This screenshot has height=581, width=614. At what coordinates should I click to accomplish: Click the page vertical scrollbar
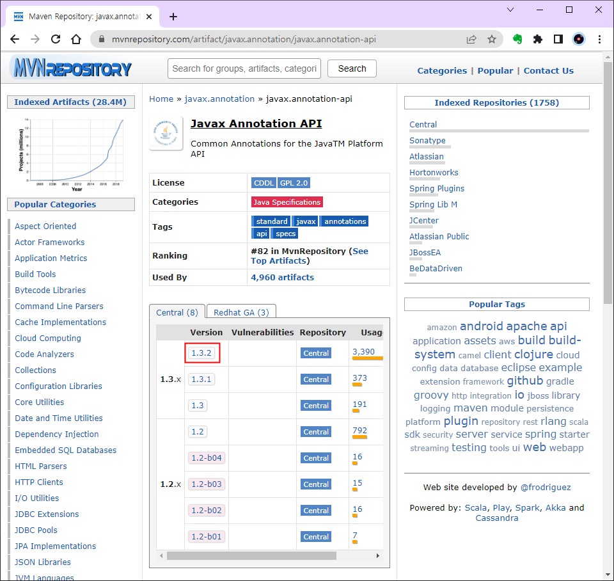608,182
